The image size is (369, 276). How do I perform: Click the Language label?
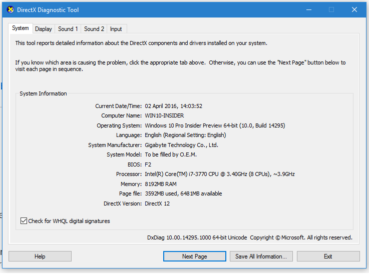(129, 135)
